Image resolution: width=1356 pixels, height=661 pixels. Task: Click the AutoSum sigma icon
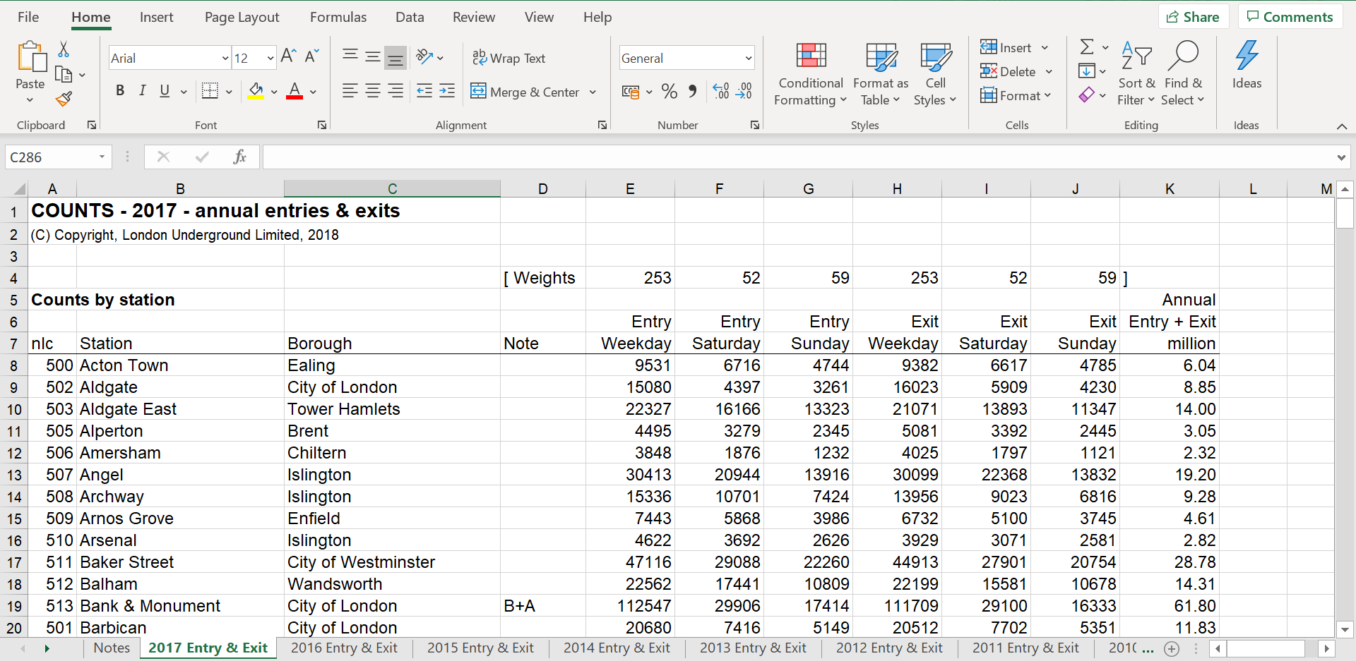(1087, 47)
